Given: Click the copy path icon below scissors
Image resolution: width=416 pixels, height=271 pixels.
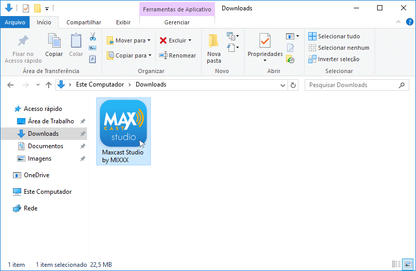Looking at the screenshot, I should (93, 48).
